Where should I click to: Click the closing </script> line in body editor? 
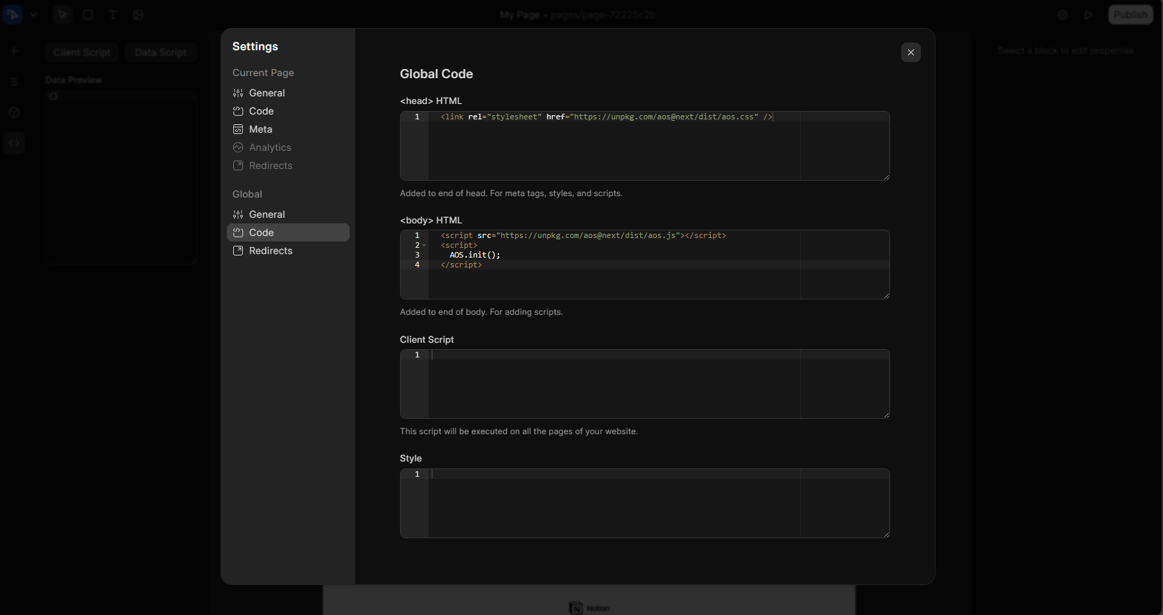461,265
